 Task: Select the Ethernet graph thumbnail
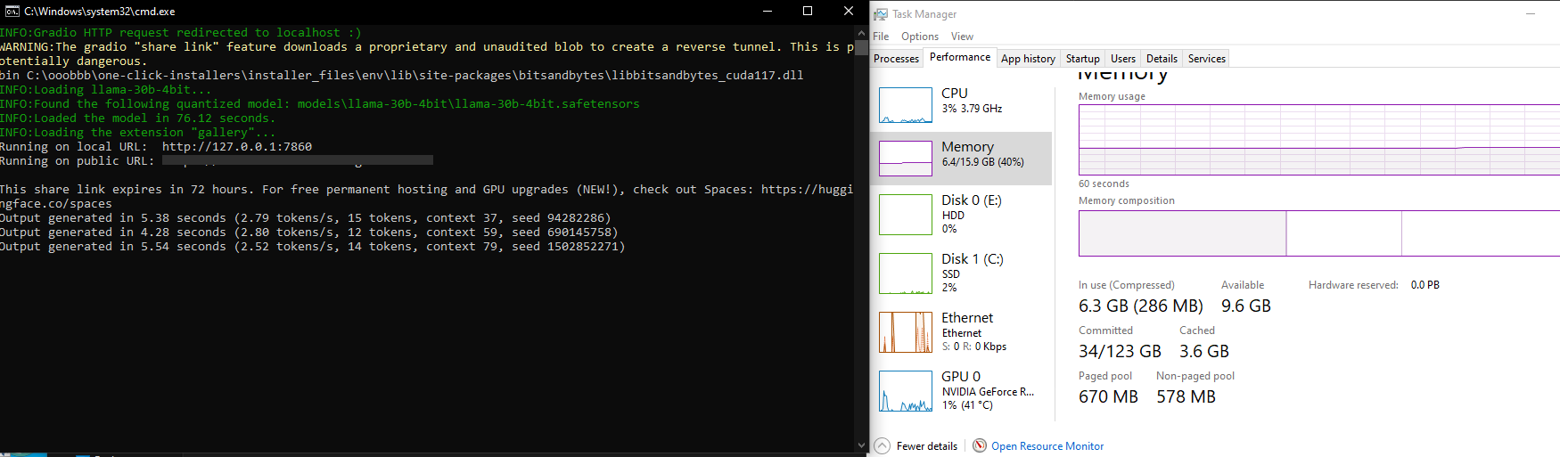[x=906, y=332]
